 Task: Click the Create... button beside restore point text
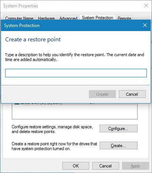118,146
